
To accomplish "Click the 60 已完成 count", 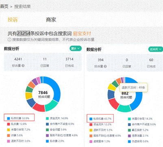I will 151,60.
